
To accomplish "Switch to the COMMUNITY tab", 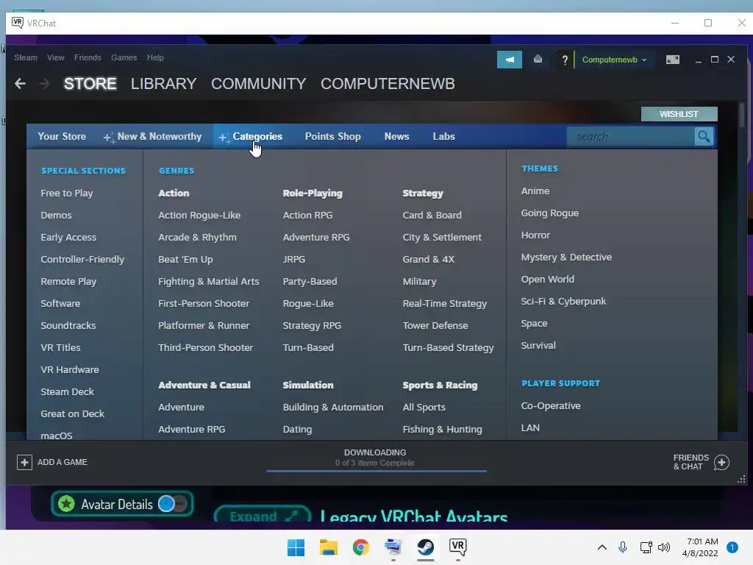I will tap(258, 84).
